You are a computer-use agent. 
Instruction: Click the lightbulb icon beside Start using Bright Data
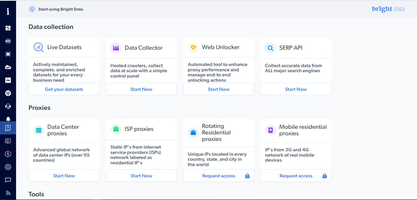tap(32, 10)
